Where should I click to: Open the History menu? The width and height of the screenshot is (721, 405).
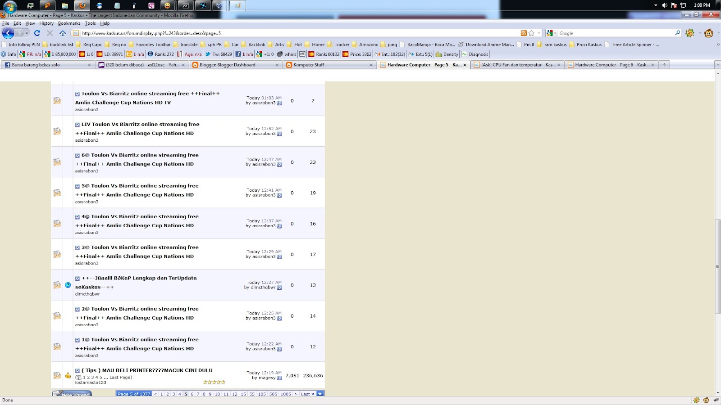pos(46,23)
